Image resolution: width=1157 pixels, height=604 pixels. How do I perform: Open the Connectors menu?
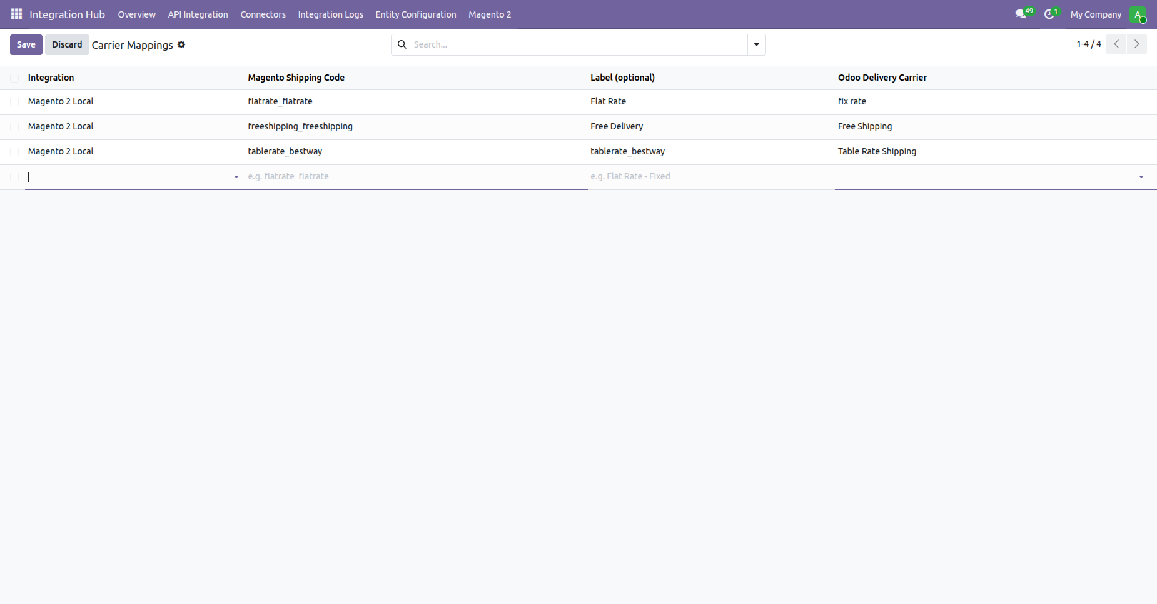coord(263,14)
